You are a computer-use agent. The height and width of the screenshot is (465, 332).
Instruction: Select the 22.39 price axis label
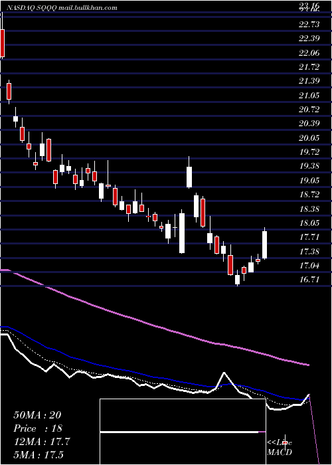click(309, 39)
